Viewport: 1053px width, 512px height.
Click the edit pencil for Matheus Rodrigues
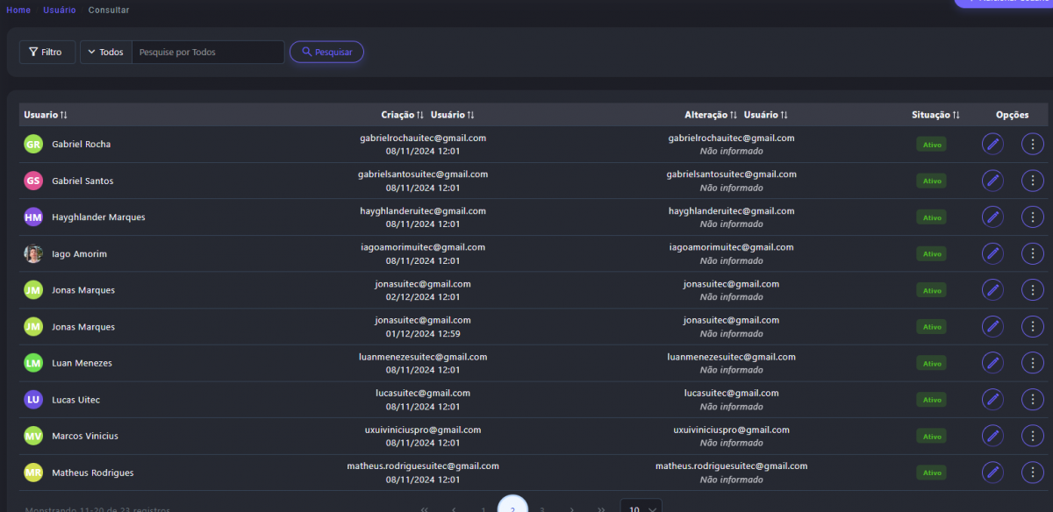[x=992, y=473]
